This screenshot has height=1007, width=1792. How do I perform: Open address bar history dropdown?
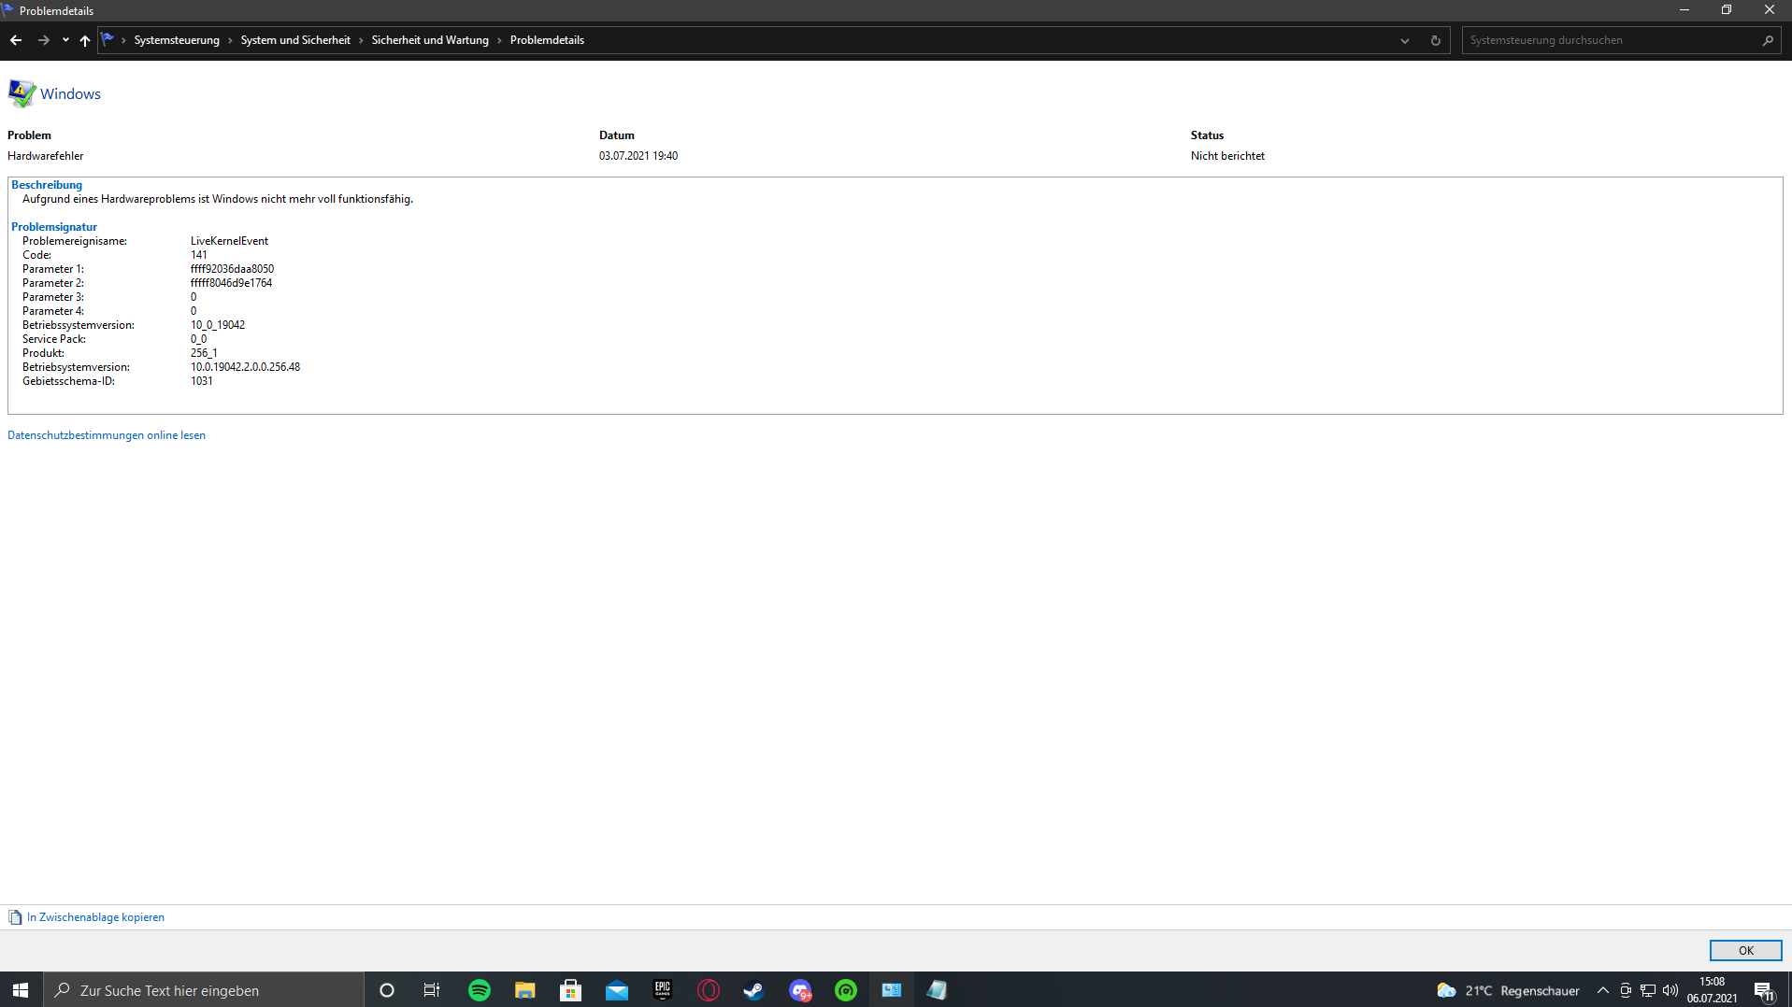(1404, 40)
